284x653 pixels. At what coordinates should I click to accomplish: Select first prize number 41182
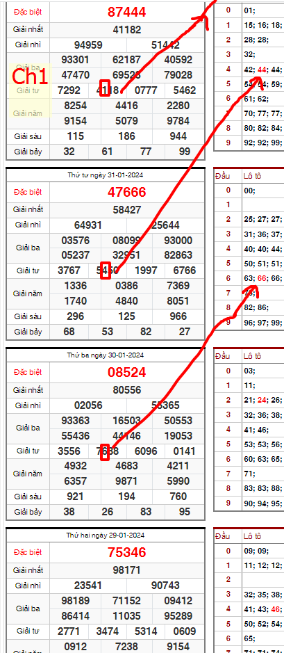[x=127, y=30]
